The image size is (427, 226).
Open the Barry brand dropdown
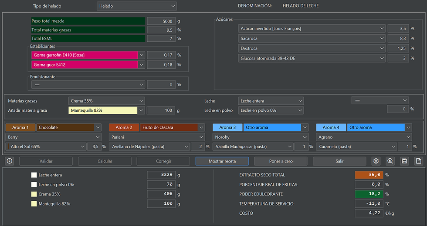pyautogui.click(x=53, y=137)
